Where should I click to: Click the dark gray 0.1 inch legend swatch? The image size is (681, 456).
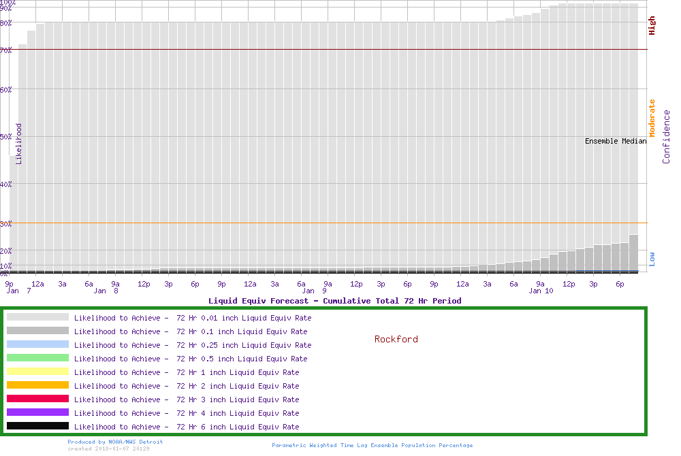tap(37, 331)
